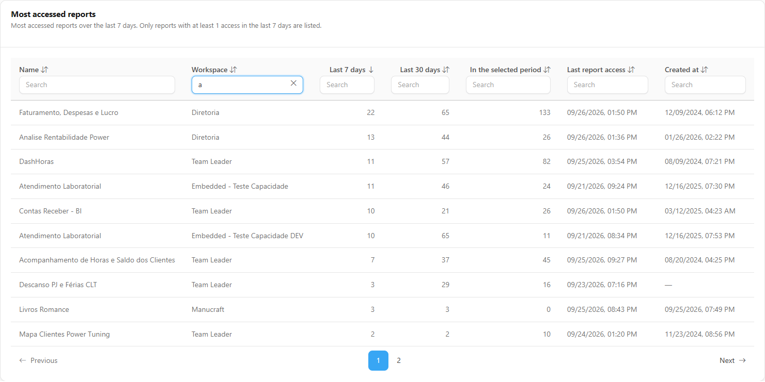The image size is (765, 382).
Task: Clear the Workspace search filter
Action: [x=293, y=83]
